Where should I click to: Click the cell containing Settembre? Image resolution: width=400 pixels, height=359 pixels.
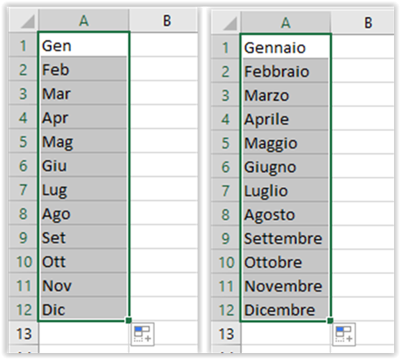pos(286,238)
